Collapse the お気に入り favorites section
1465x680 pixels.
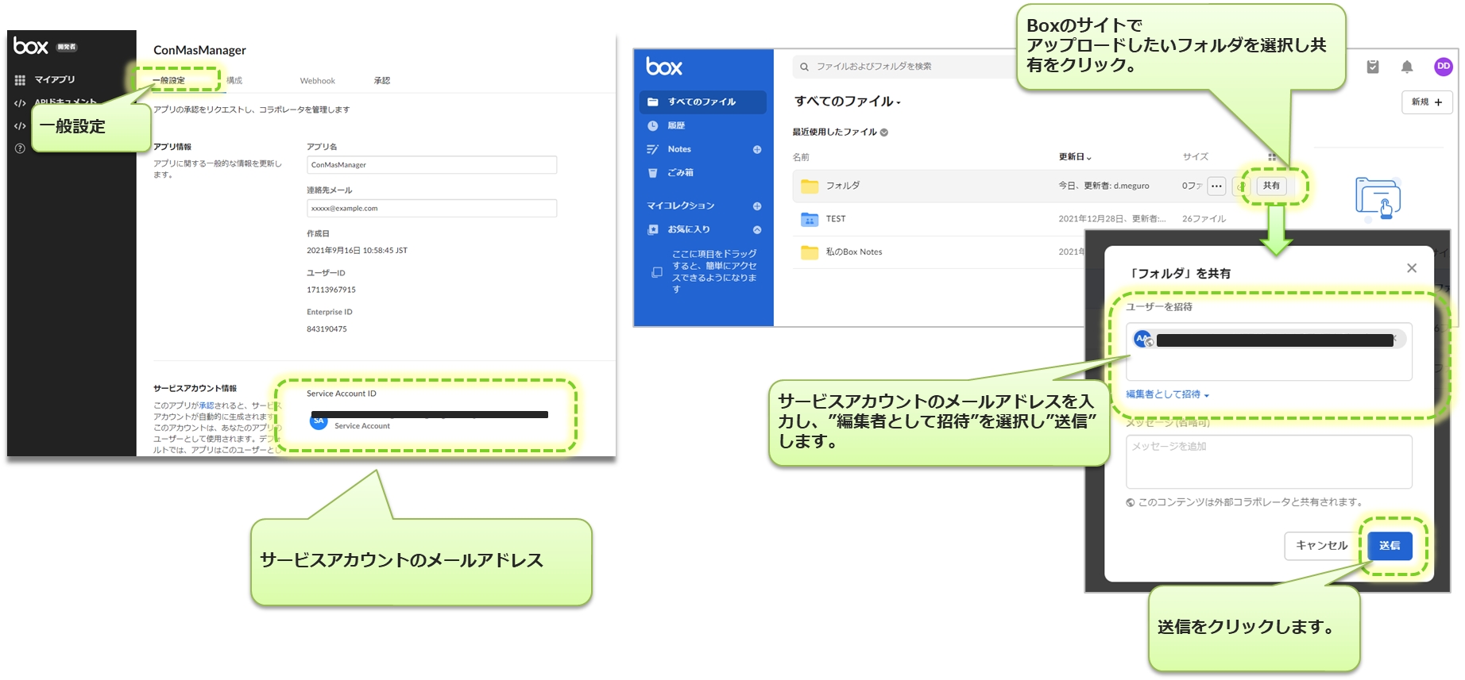(x=756, y=230)
